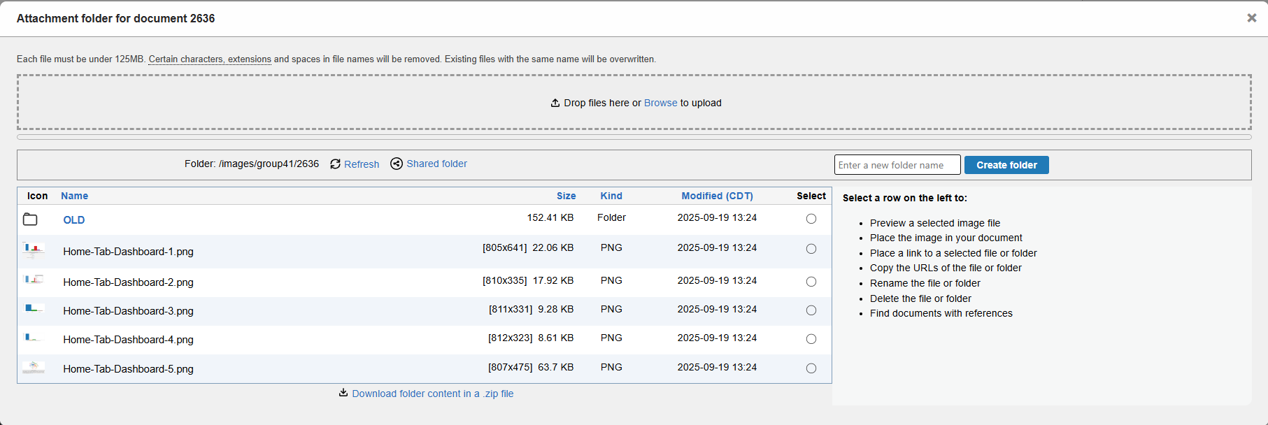
Task: Sort files by Modified (CDT) column
Action: tap(717, 196)
